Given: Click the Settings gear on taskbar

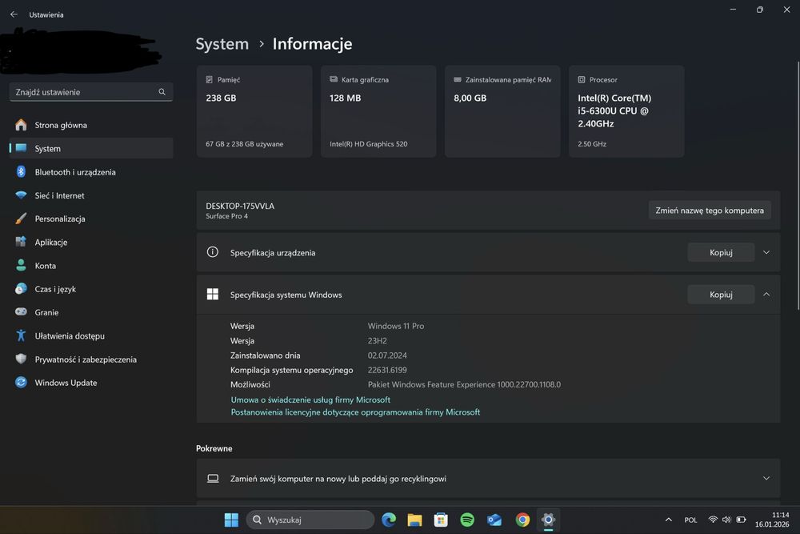Looking at the screenshot, I should pyautogui.click(x=548, y=520).
